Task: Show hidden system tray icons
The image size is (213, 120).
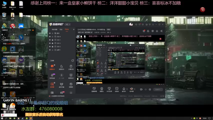Action: click(x=192, y=118)
